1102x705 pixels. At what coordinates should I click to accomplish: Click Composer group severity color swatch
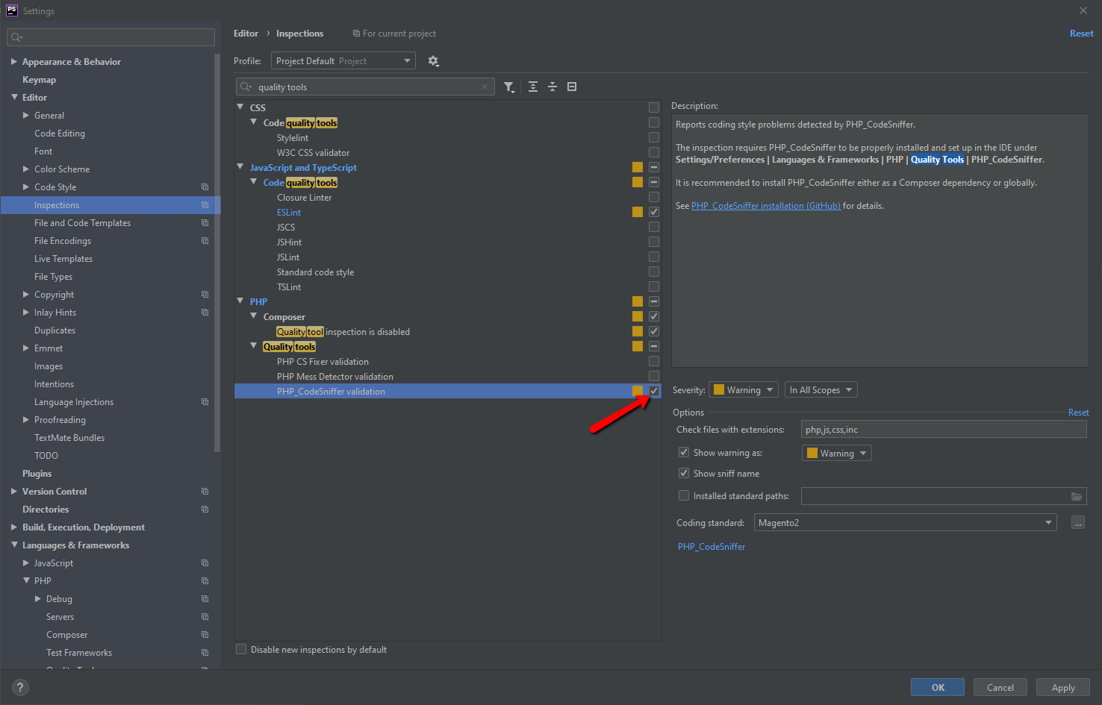click(x=638, y=316)
